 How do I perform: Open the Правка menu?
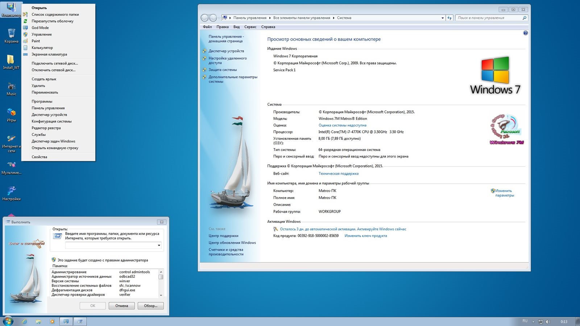223,27
